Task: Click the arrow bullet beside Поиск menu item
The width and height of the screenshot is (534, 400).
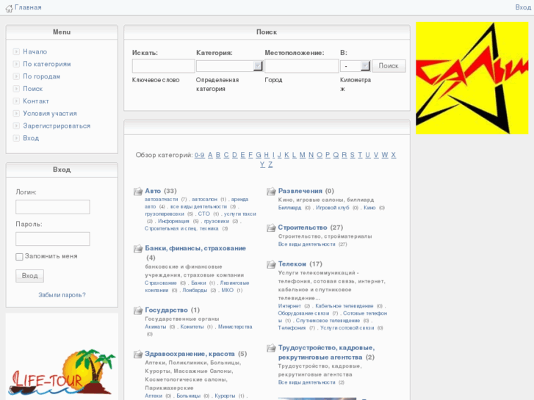Action: tap(16, 89)
